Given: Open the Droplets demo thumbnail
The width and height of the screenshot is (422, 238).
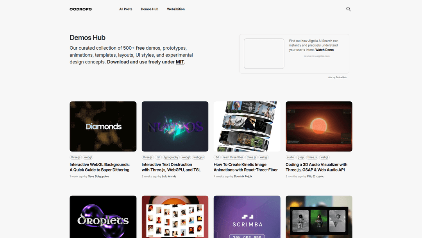Looking at the screenshot, I should [x=103, y=217].
